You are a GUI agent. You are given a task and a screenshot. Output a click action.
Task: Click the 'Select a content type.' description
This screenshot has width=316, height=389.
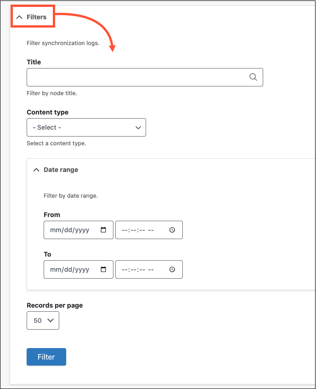pos(56,143)
